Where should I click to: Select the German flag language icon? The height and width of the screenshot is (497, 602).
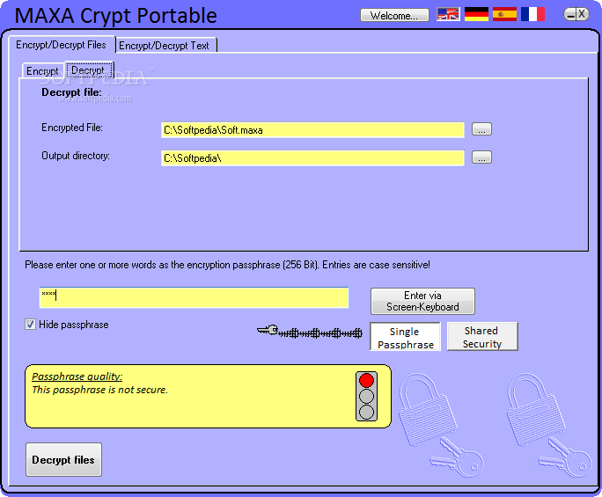(x=476, y=15)
